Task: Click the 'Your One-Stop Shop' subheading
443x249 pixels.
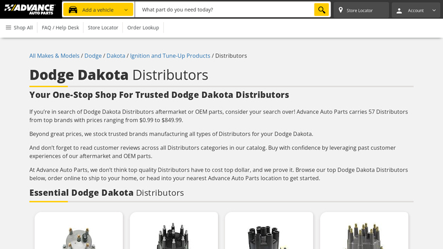Action: pyautogui.click(x=159, y=95)
